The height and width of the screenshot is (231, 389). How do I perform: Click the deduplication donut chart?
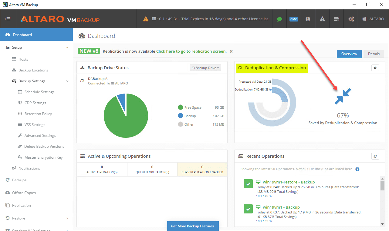pyautogui.click(x=272, y=102)
